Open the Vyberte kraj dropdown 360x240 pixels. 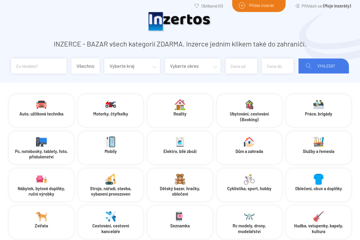(132, 66)
